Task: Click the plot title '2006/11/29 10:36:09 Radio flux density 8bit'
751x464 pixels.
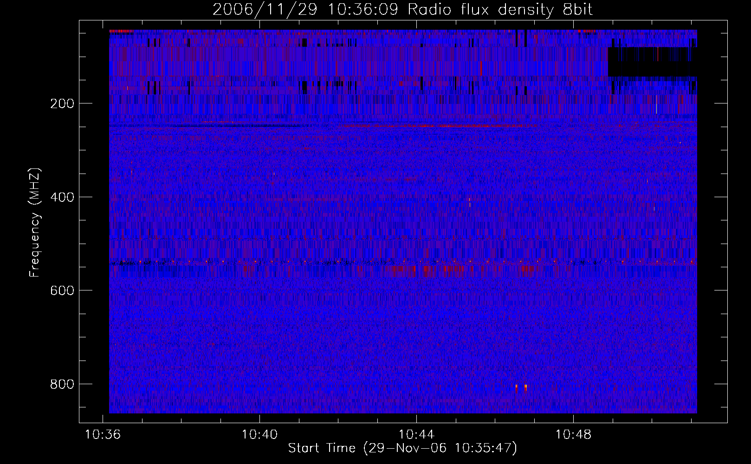Action: click(402, 9)
